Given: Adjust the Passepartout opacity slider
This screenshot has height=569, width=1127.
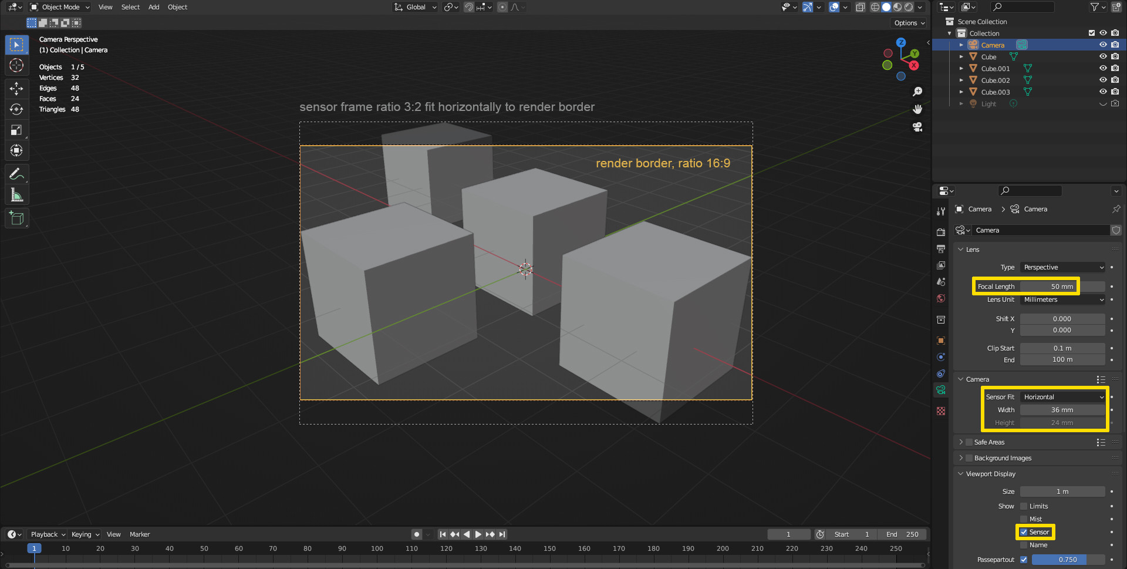Looking at the screenshot, I should point(1068,560).
